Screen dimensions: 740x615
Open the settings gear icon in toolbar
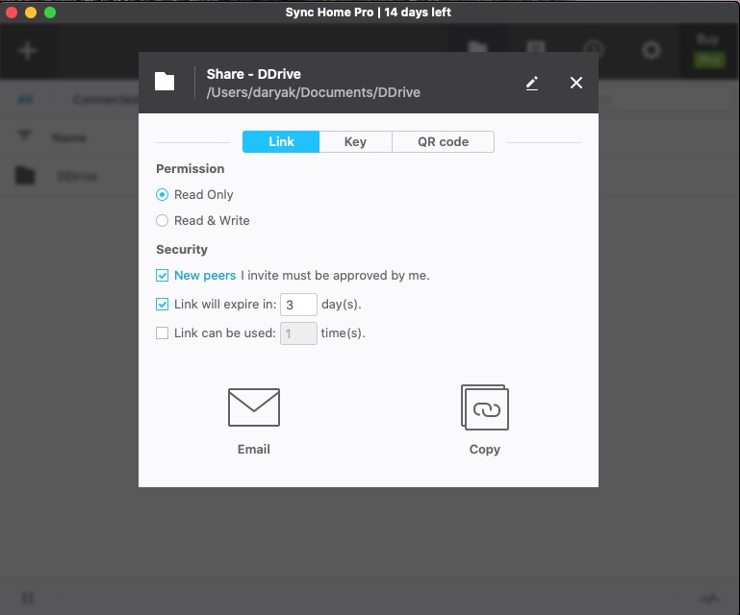pyautogui.click(x=651, y=50)
